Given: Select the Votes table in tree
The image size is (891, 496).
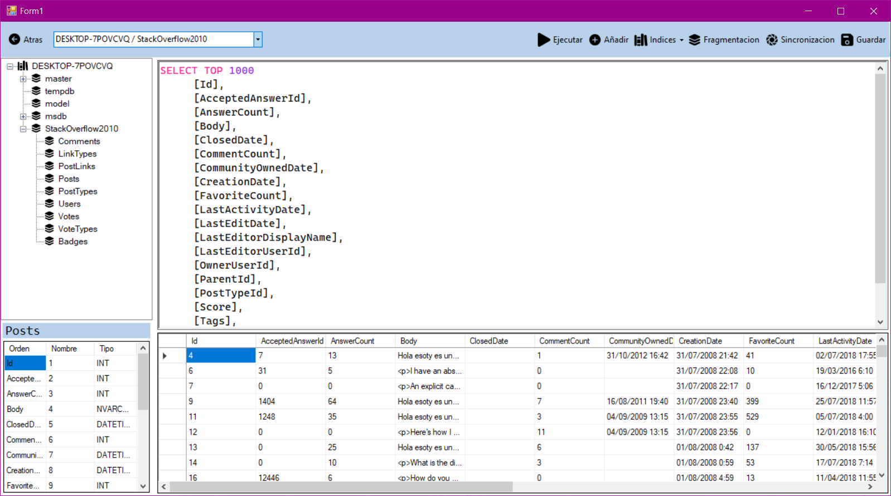Looking at the screenshot, I should point(69,217).
